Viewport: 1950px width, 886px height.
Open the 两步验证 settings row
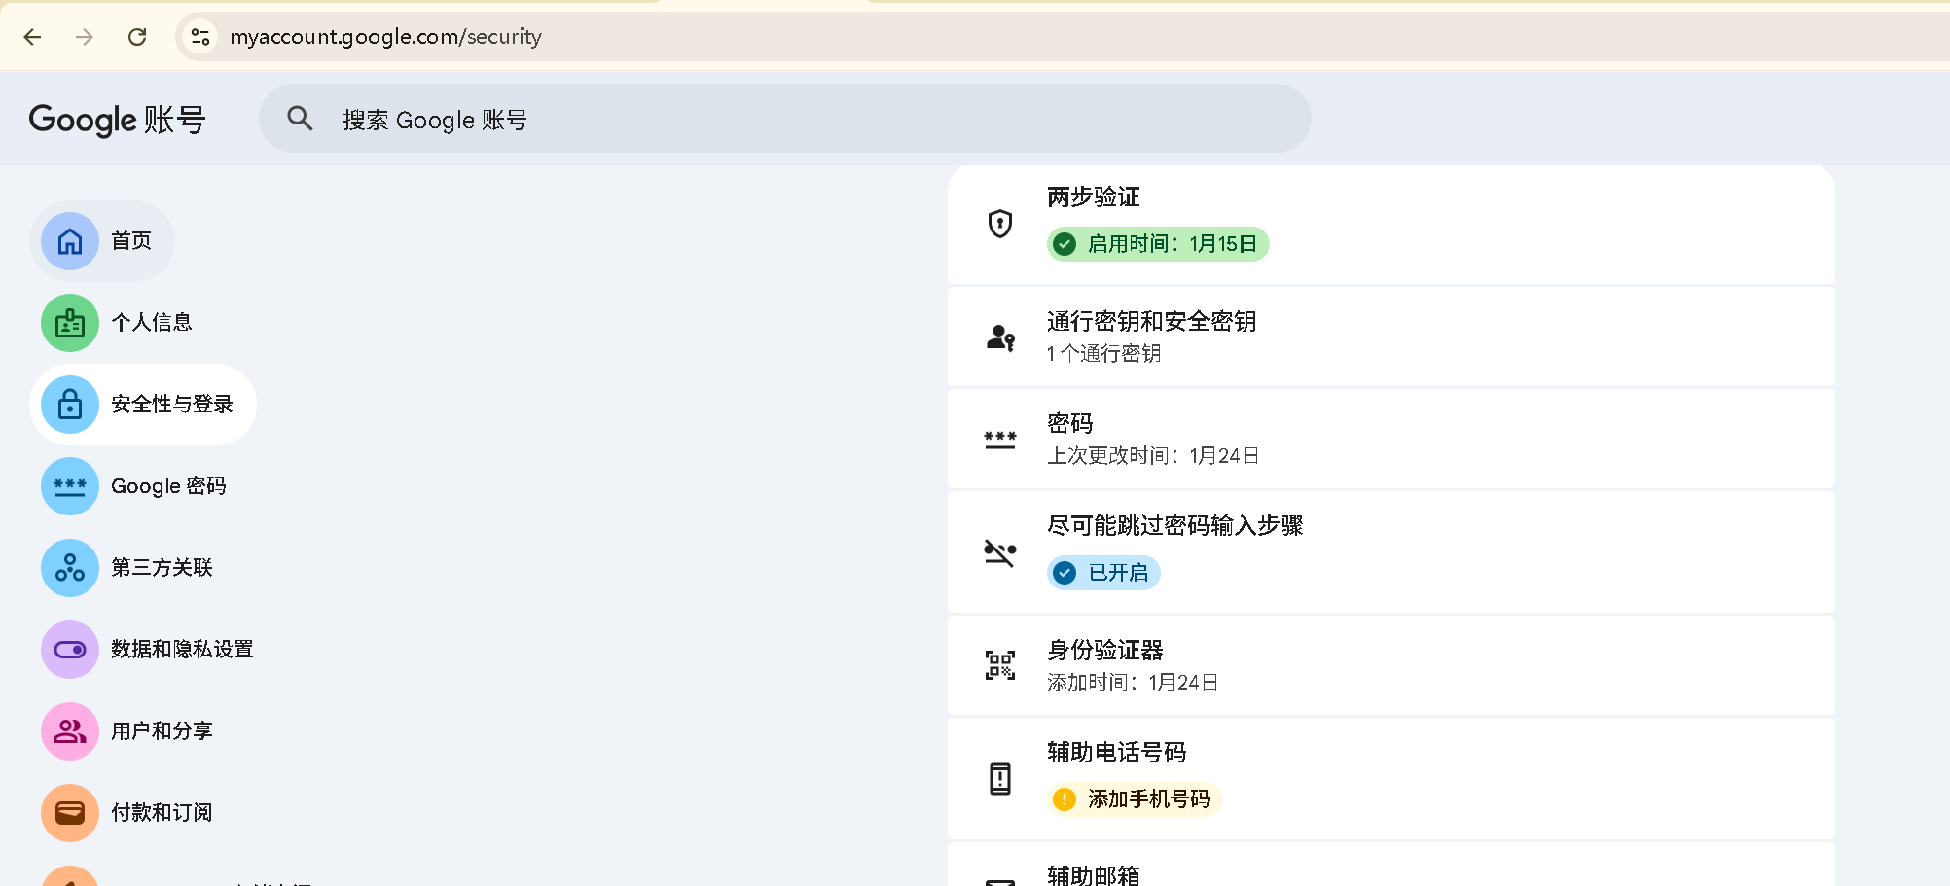click(1390, 224)
